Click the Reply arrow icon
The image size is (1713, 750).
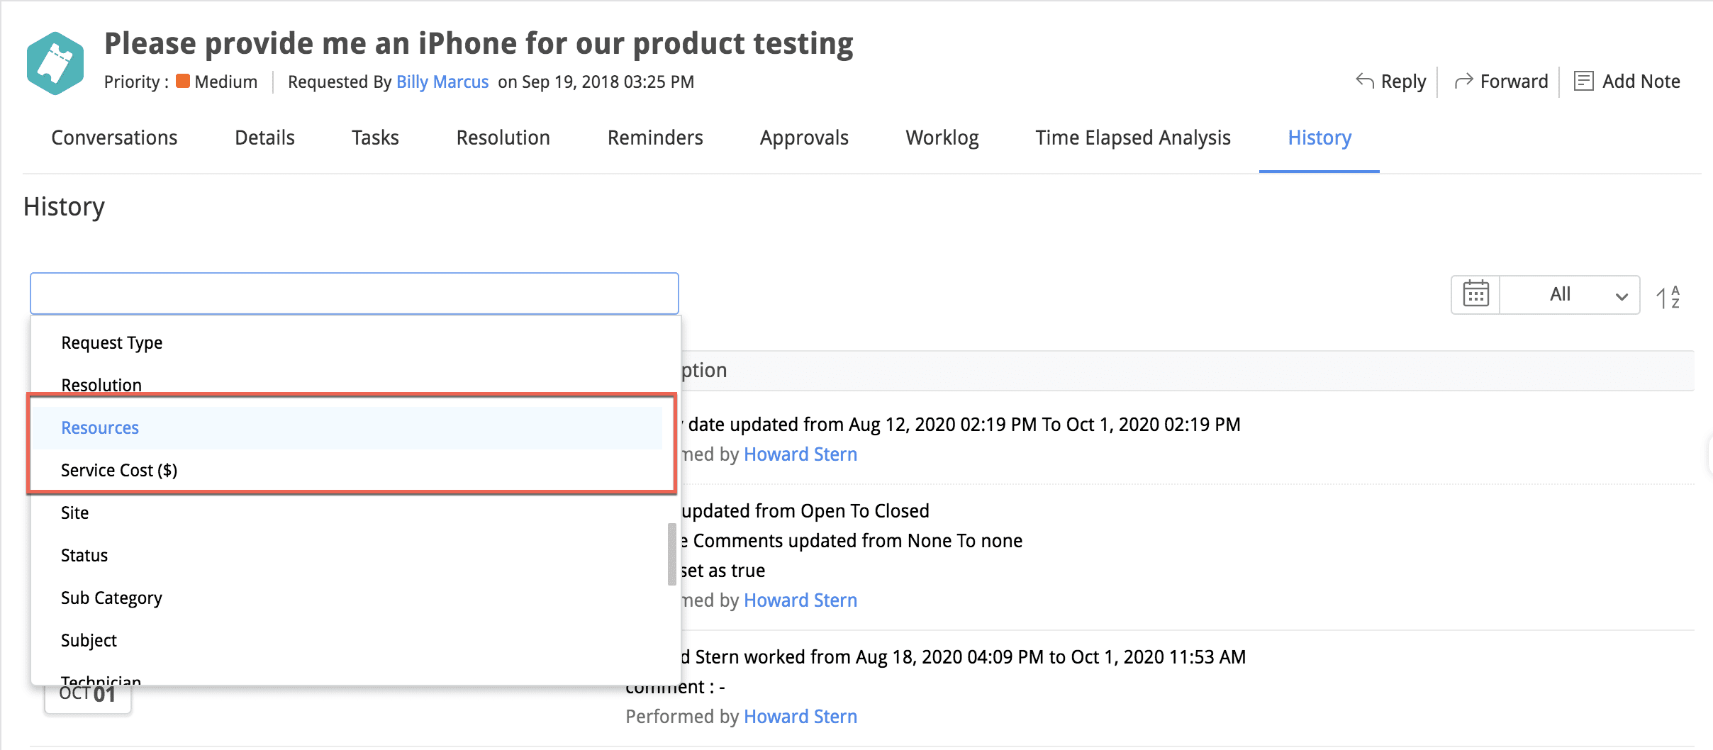(x=1365, y=81)
